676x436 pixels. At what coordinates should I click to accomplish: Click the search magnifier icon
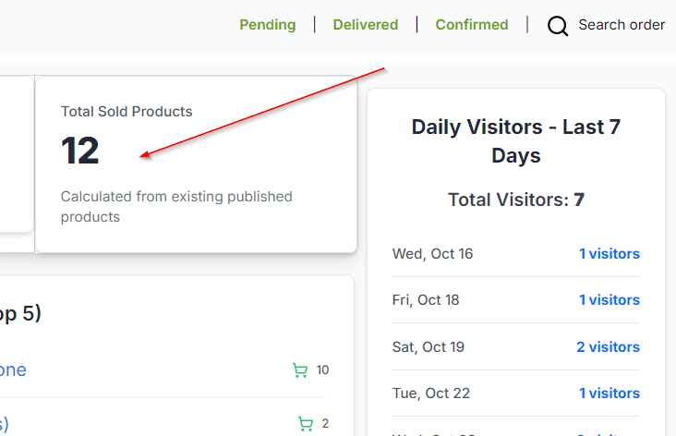tap(558, 26)
